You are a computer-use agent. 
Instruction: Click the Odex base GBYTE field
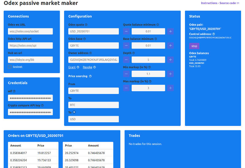coord(93,45)
